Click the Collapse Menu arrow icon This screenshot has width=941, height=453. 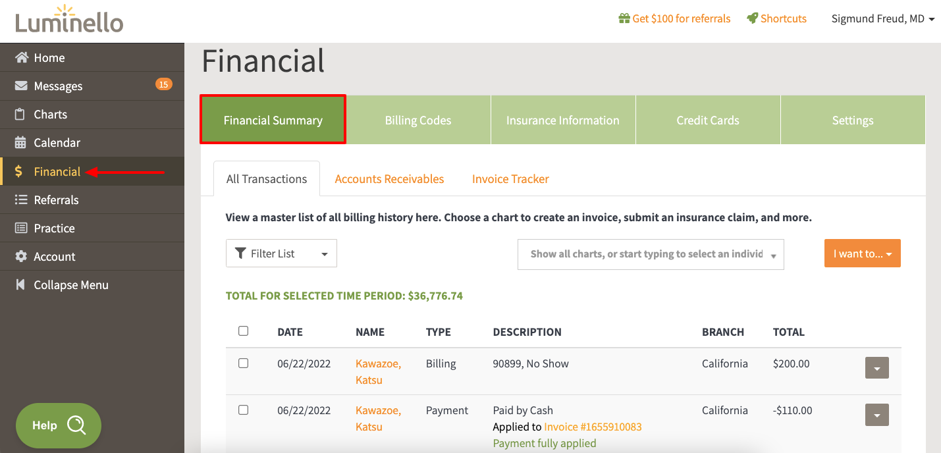coord(20,285)
